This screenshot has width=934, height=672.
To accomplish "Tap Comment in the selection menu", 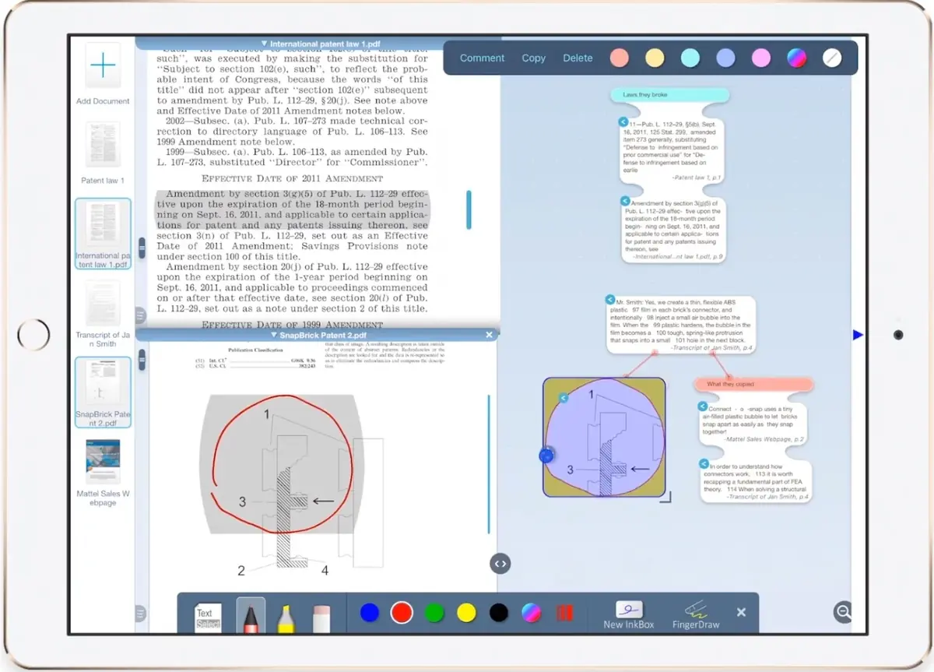I will (x=482, y=58).
